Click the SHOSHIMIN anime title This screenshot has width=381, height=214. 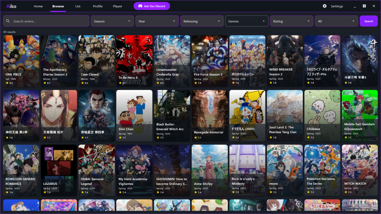(172, 181)
